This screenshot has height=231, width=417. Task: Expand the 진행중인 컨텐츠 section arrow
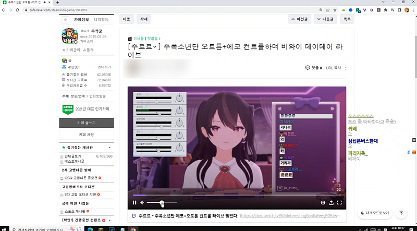[x=109, y=221]
